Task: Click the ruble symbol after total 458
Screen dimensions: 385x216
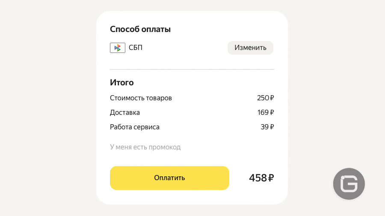Action: [x=271, y=178]
